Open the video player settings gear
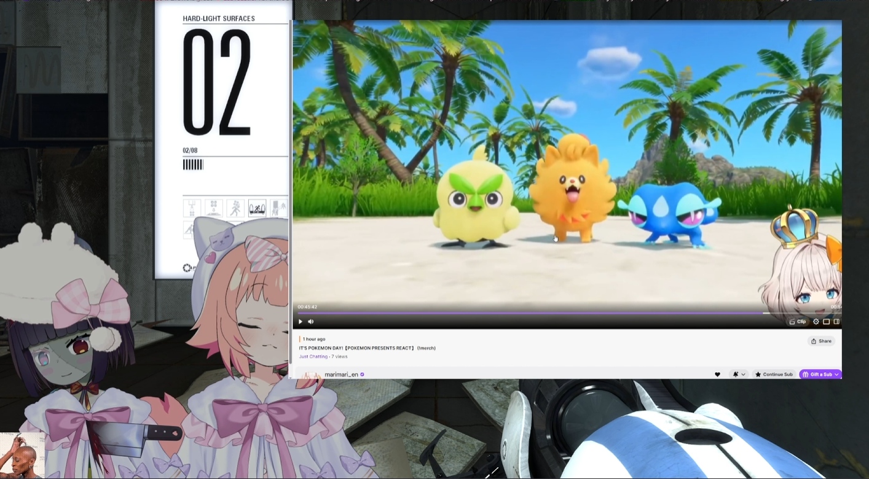Screen dimensions: 869x479 tap(816, 322)
